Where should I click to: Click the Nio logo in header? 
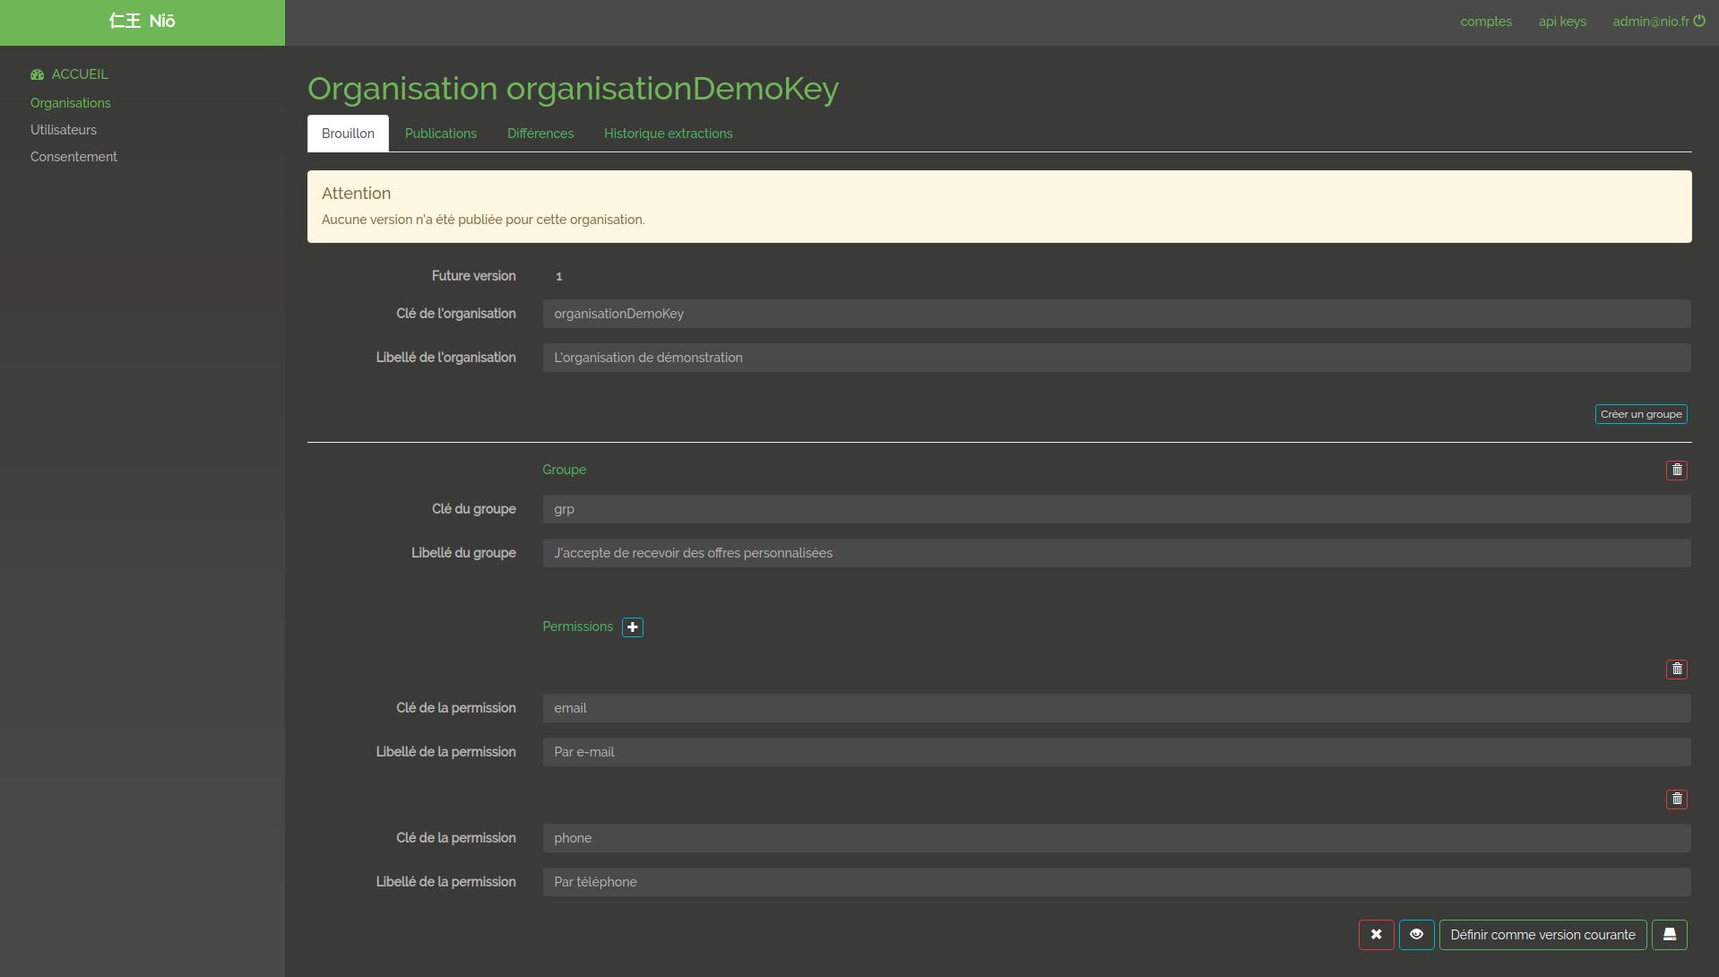pyautogui.click(x=143, y=22)
